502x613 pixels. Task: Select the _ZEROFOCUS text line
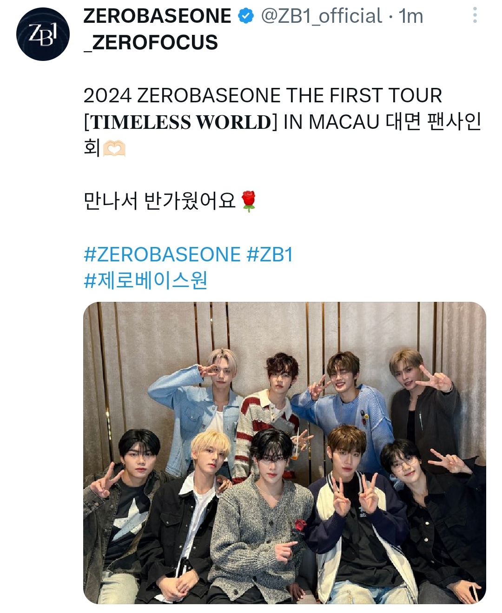coord(151,42)
